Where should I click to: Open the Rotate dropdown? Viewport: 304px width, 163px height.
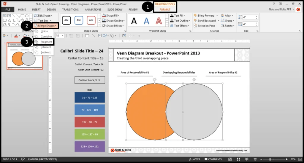pos(228,25)
